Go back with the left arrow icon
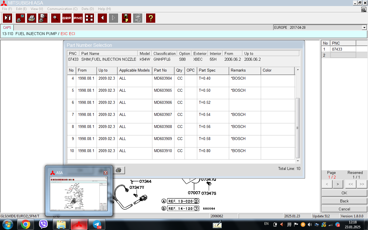Image resolution: width=368 pixels, height=230 pixels. (x=102, y=18)
